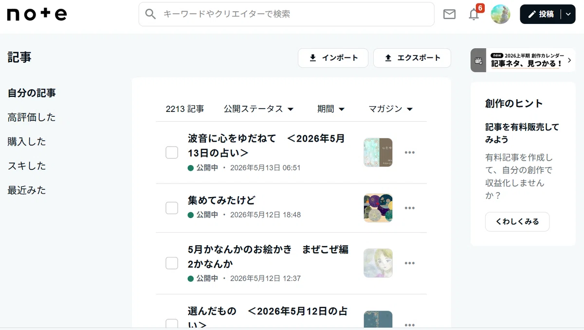Expand the 公開ステータス filter dropdown

(259, 109)
